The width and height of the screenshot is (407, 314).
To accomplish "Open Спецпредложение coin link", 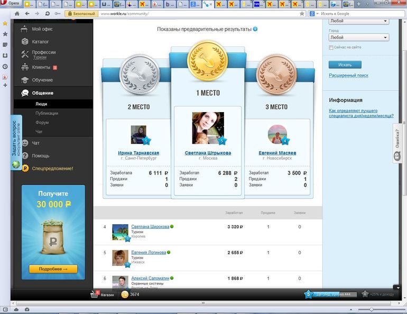I will [52, 169].
